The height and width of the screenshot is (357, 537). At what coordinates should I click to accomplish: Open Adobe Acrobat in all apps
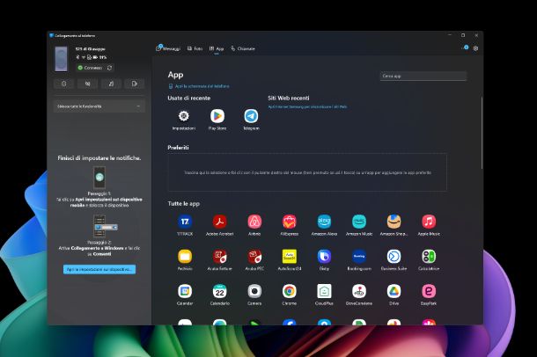pos(220,222)
